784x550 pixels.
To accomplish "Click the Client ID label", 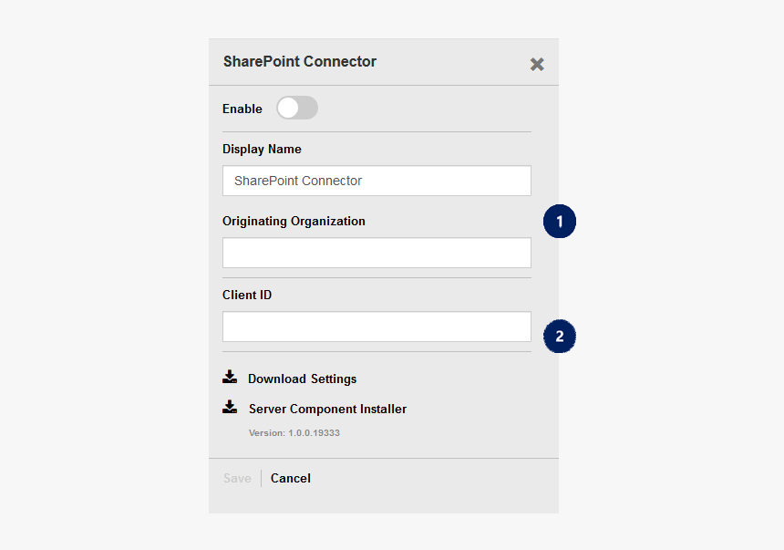I will [247, 296].
